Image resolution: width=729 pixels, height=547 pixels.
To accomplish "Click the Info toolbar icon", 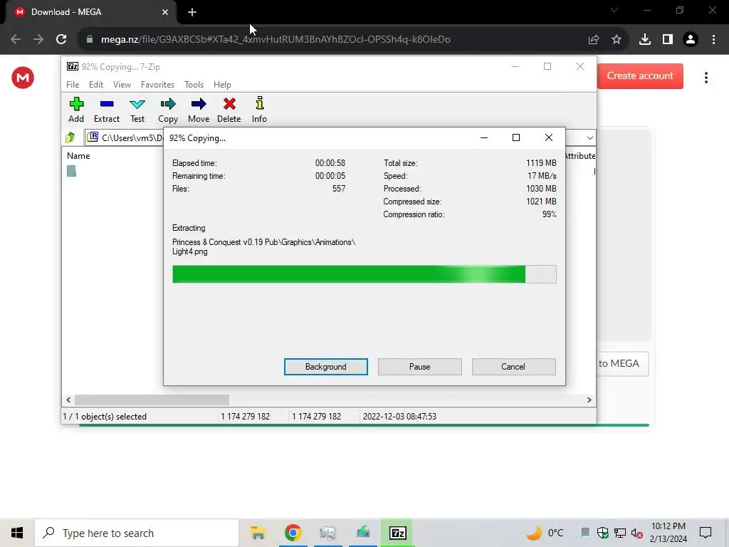I will click(x=259, y=110).
